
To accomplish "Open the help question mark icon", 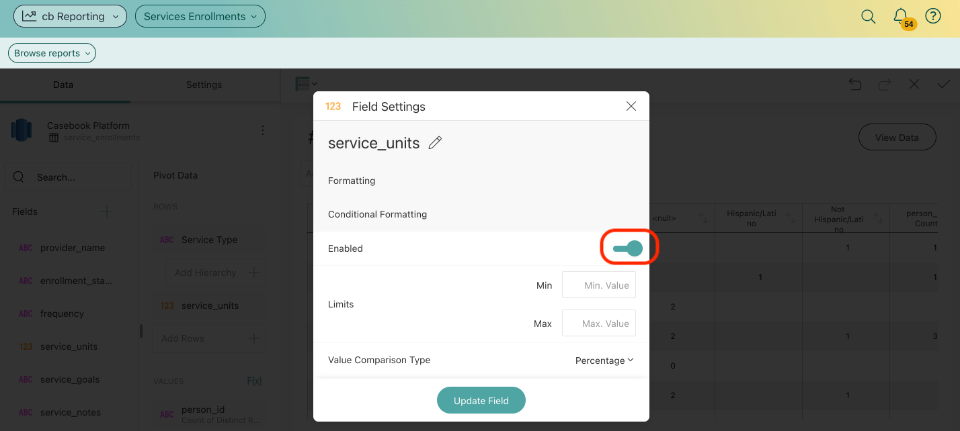I will (x=933, y=17).
